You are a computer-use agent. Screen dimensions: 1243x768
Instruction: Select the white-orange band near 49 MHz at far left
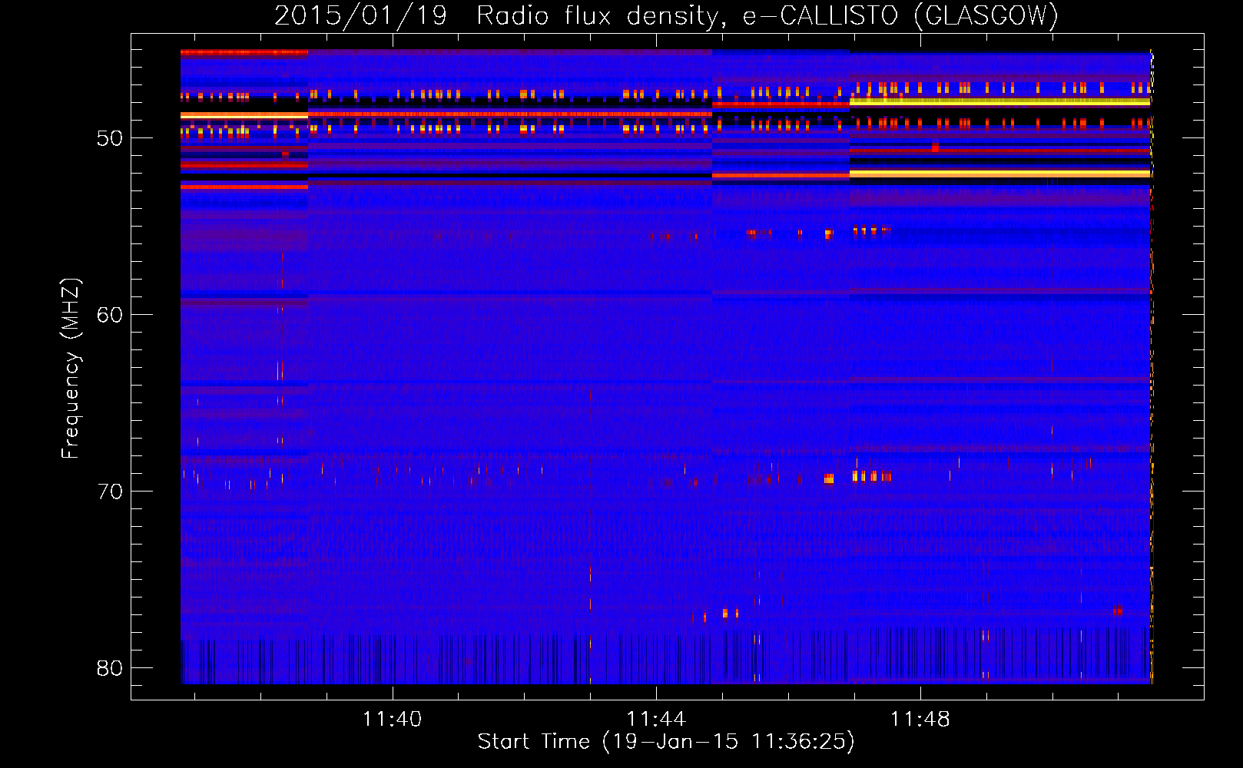point(244,115)
